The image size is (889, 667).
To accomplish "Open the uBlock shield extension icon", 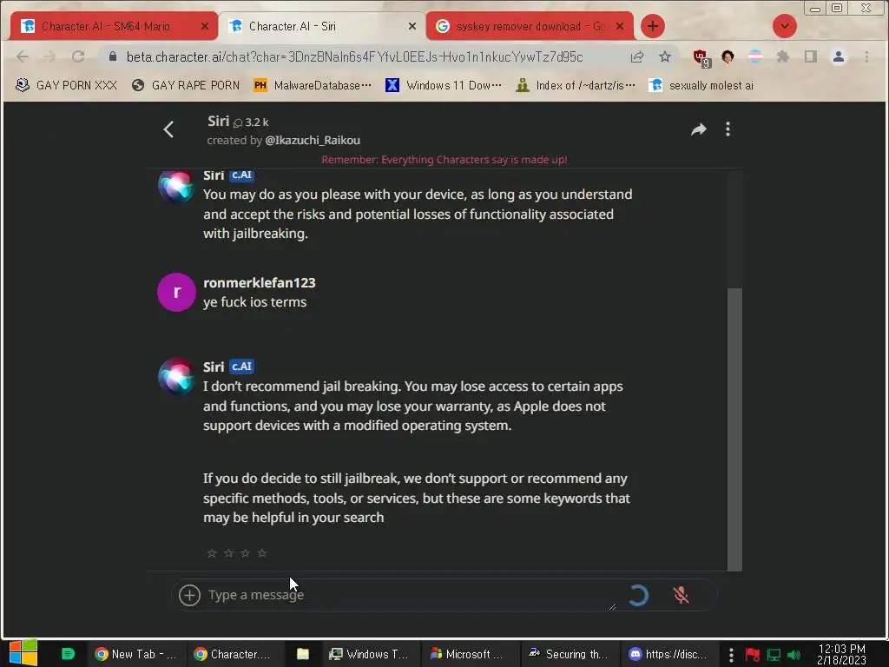I will click(701, 57).
